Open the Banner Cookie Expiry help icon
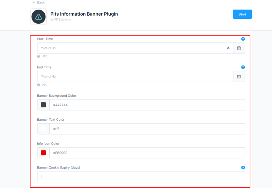Viewport: 272px width, 188px height. (243, 167)
